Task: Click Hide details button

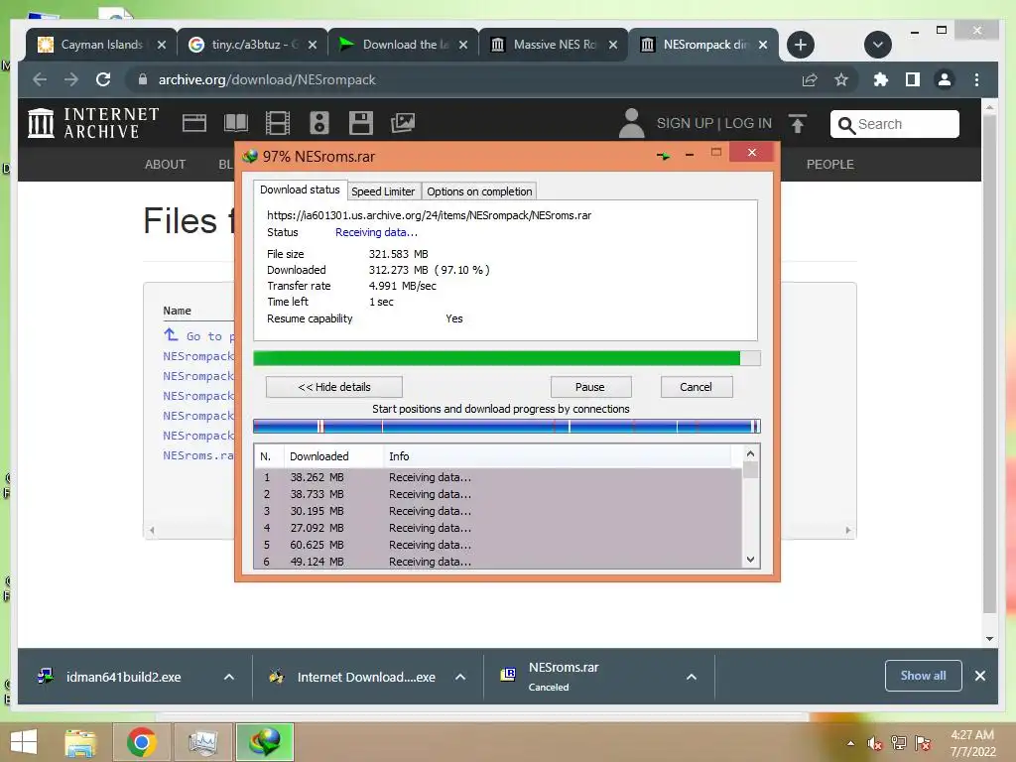Action: (334, 387)
